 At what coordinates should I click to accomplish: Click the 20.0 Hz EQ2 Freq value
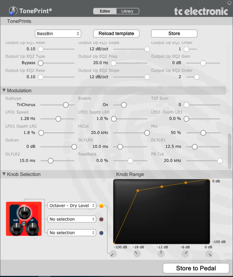pyautogui.click(x=101, y=63)
